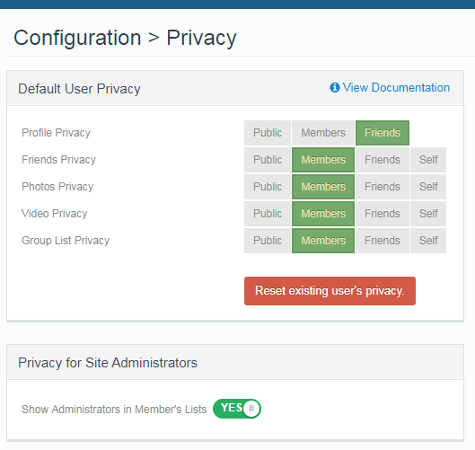Click Reset existing user's privacy button
Viewport: 475px width, 450px height.
(x=330, y=291)
